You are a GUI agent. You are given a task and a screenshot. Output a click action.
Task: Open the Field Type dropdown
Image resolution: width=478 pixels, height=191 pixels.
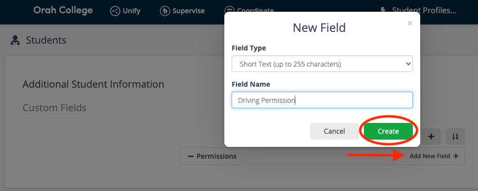pos(322,64)
